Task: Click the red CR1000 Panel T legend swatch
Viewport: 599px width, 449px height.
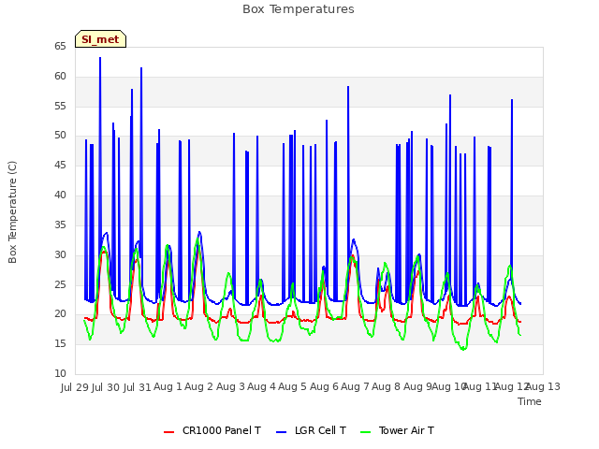Action: (x=168, y=432)
